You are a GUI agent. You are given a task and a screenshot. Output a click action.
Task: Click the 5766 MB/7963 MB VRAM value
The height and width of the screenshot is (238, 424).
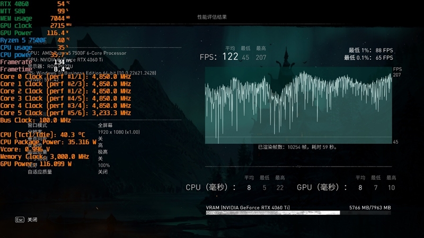point(370,207)
